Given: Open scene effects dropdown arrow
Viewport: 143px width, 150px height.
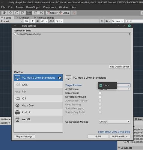Looking at the screenshot, I should coord(47,21).
